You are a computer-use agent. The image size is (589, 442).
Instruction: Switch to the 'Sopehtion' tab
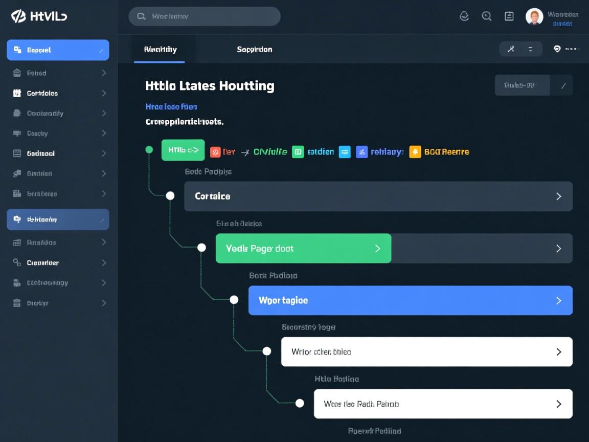pos(254,50)
